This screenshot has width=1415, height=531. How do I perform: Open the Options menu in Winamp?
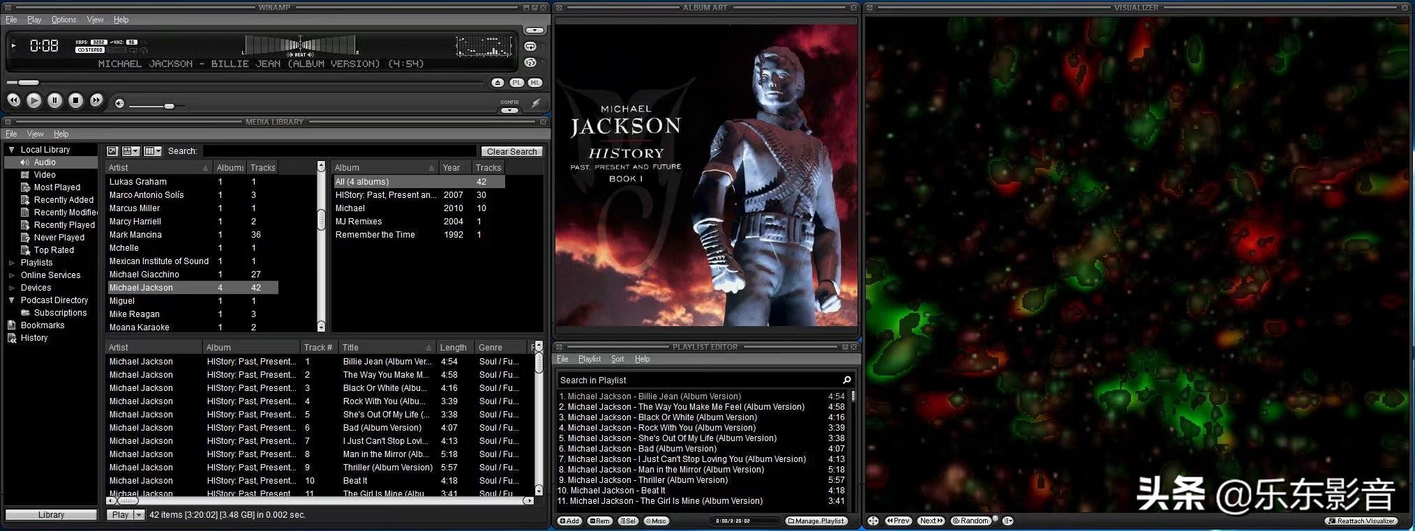click(63, 20)
